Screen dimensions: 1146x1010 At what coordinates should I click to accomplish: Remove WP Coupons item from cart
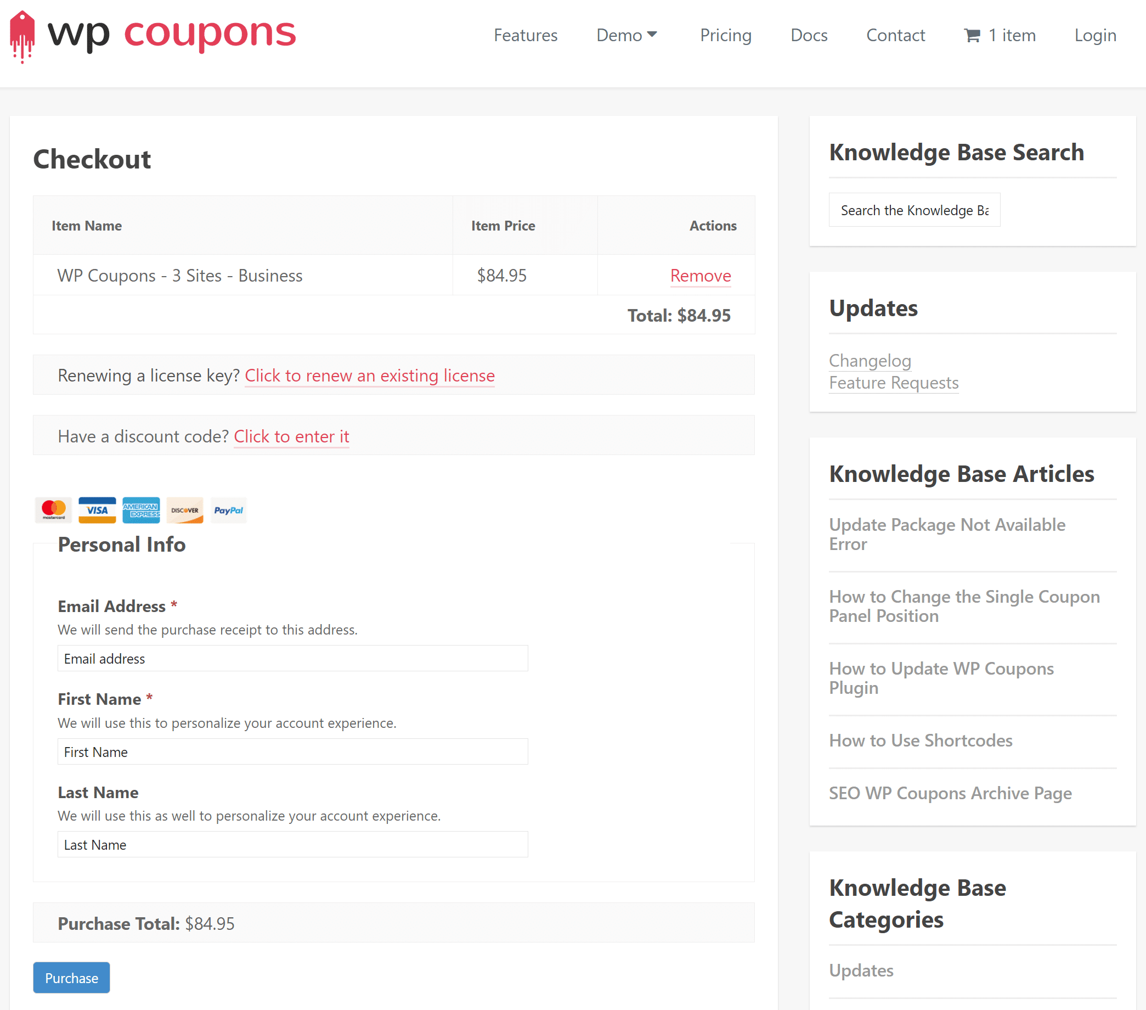(700, 276)
